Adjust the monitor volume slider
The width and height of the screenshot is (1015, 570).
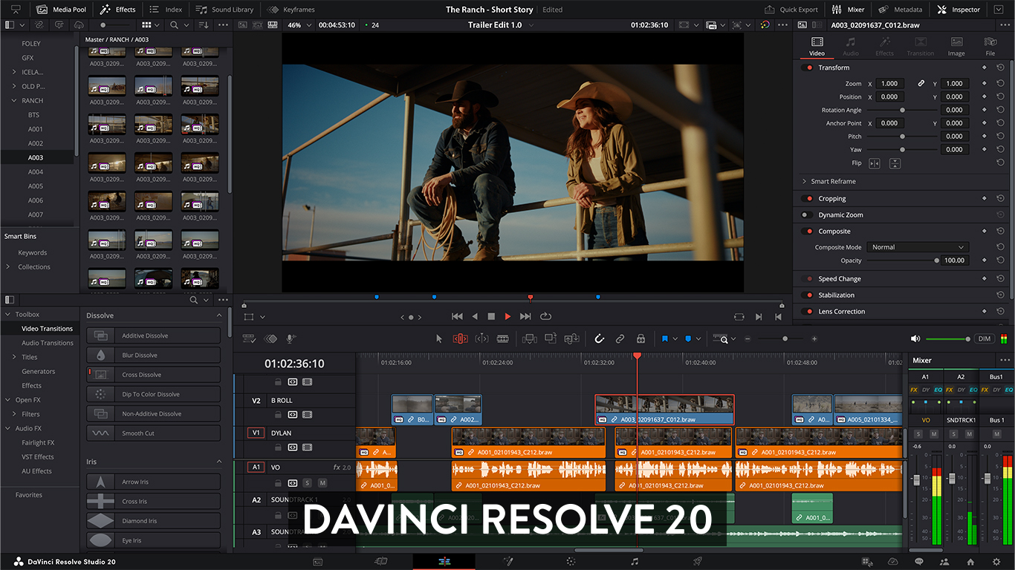pos(948,338)
